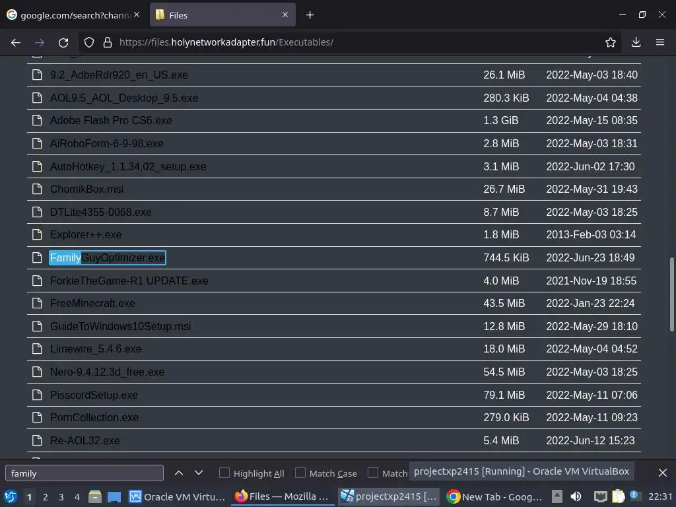This screenshot has height=507, width=676.
Task: Click the 744.5 KiB size cell
Action: [x=506, y=258]
